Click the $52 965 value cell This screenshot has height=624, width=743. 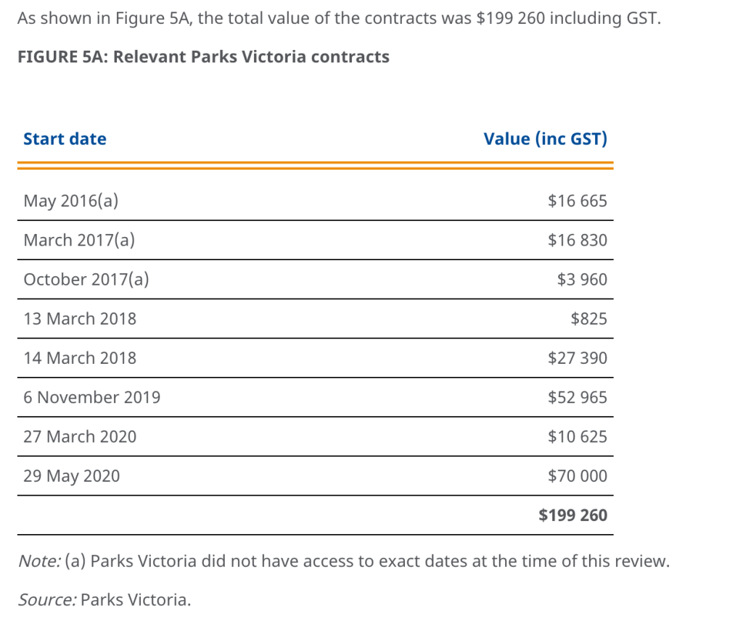(x=578, y=397)
